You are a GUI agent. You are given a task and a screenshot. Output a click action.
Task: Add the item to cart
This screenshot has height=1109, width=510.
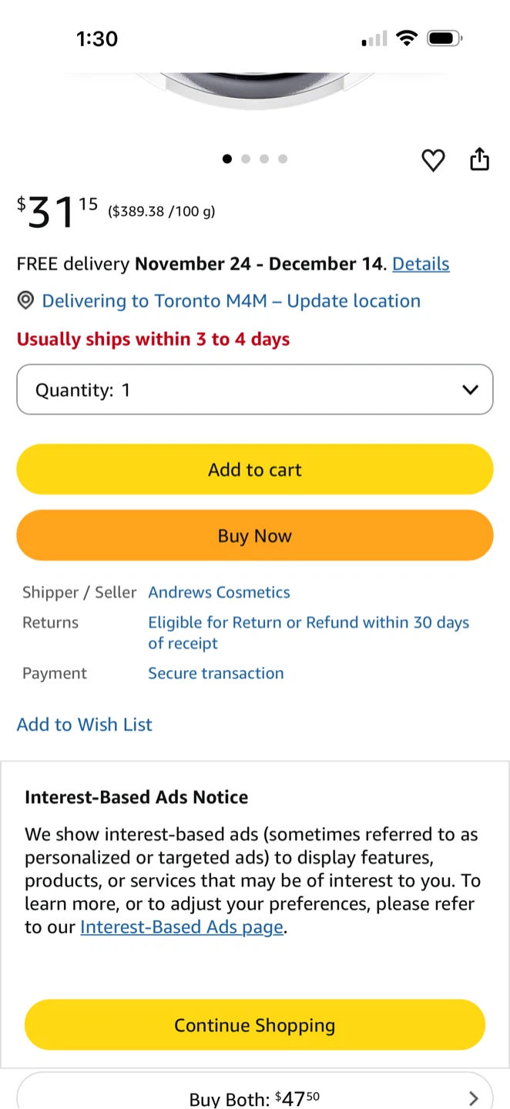(255, 469)
